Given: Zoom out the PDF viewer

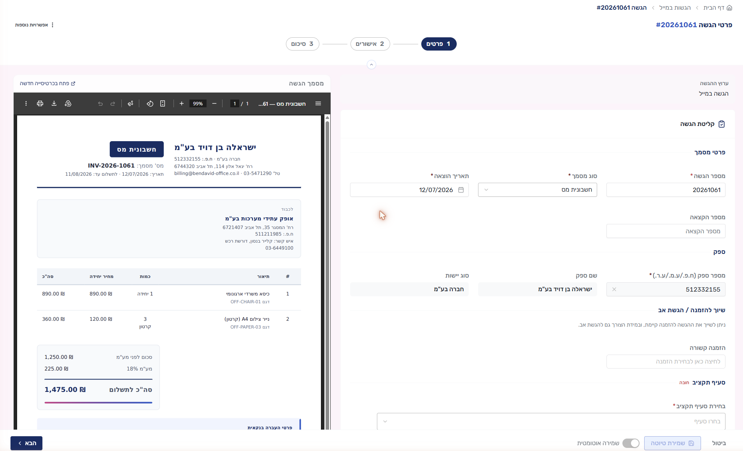Looking at the screenshot, I should [x=214, y=103].
